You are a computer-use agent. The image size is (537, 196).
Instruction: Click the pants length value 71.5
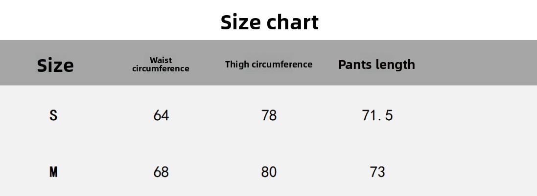point(377,115)
